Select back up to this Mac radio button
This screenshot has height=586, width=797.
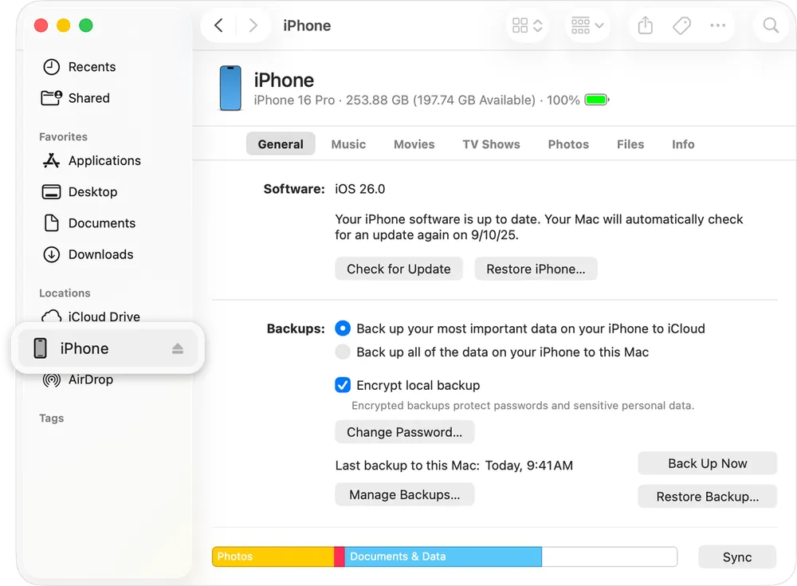pyautogui.click(x=343, y=352)
